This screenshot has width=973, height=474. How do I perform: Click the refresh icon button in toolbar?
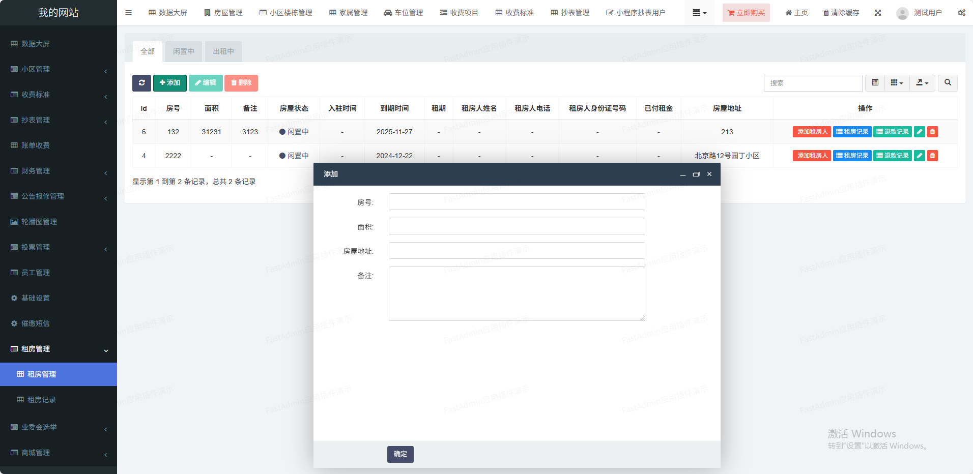click(141, 83)
